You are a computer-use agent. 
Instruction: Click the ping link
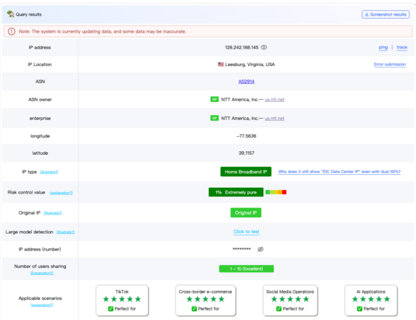[383, 47]
